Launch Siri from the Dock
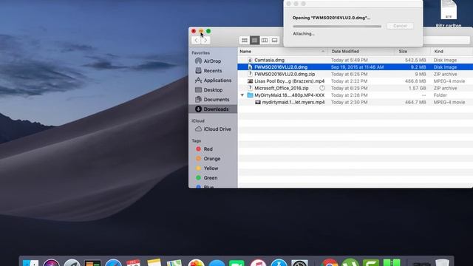 [x=51, y=263]
